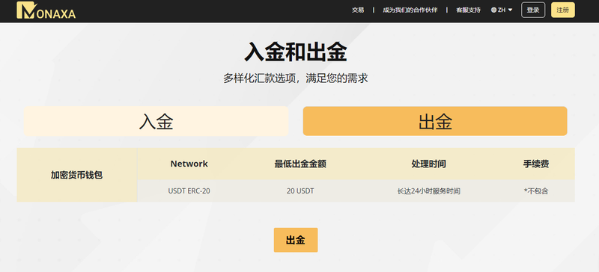Click the 登录 login button
This screenshot has width=599, height=272.
[x=533, y=10]
